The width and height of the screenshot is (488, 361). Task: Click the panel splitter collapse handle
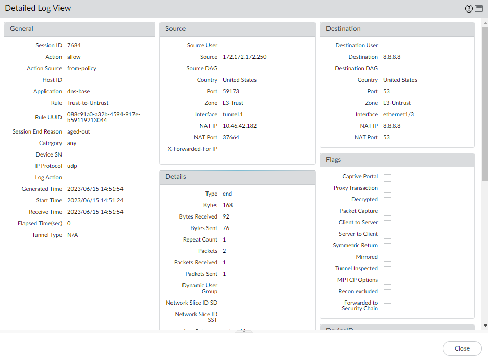pos(243,332)
